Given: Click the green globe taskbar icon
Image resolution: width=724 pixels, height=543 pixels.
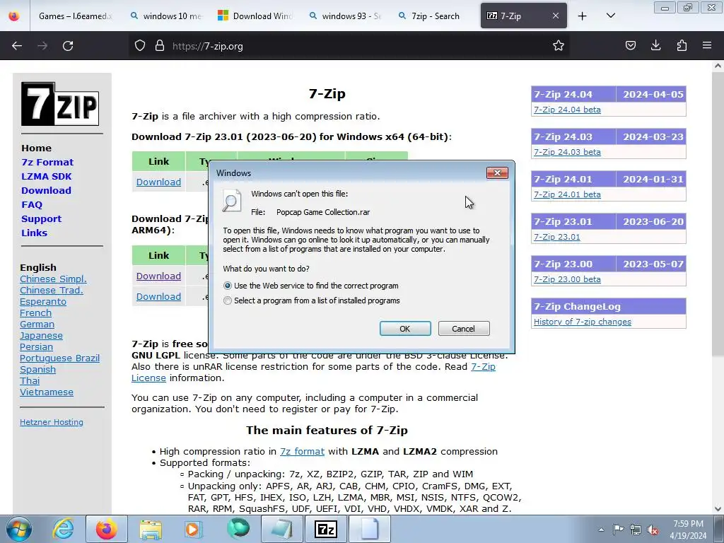Looking at the screenshot, I should click(238, 529).
